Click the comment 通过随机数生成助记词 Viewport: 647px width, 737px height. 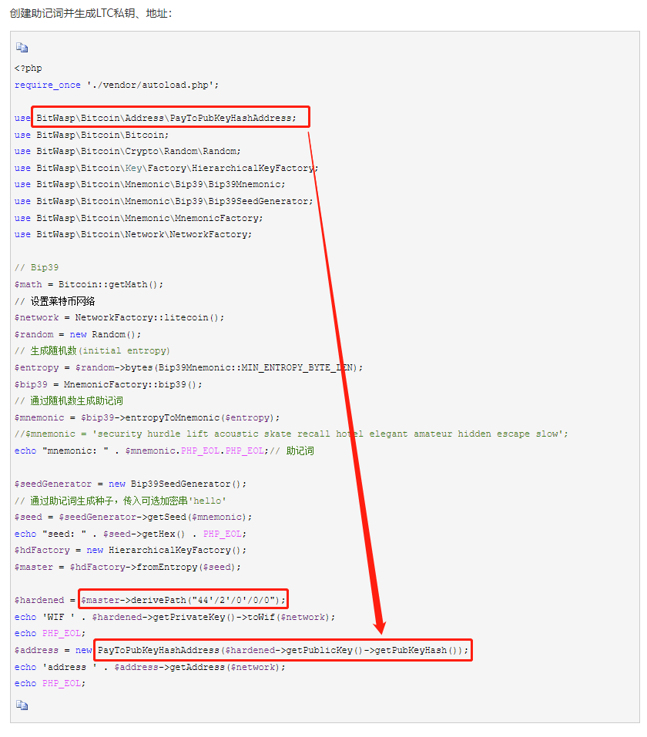(x=69, y=401)
